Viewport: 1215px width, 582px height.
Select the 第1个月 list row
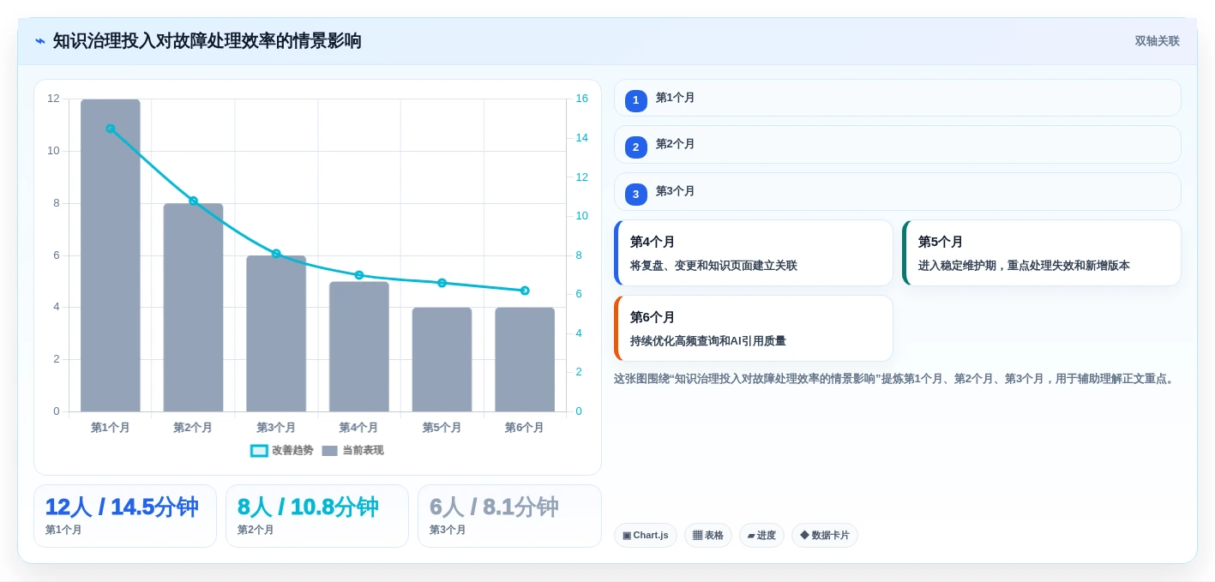[x=898, y=98]
